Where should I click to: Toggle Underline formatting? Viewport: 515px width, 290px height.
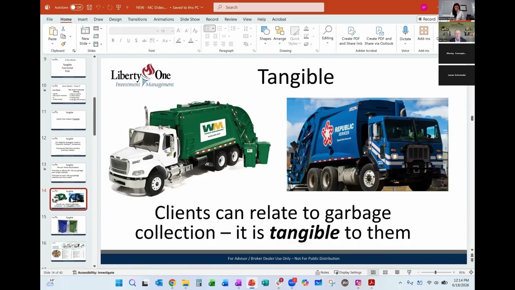(128, 41)
